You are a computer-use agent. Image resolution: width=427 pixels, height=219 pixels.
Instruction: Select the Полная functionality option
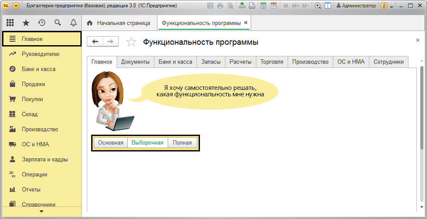click(182, 143)
